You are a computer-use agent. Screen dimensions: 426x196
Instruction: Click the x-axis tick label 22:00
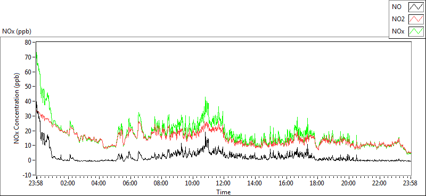click(x=380, y=183)
